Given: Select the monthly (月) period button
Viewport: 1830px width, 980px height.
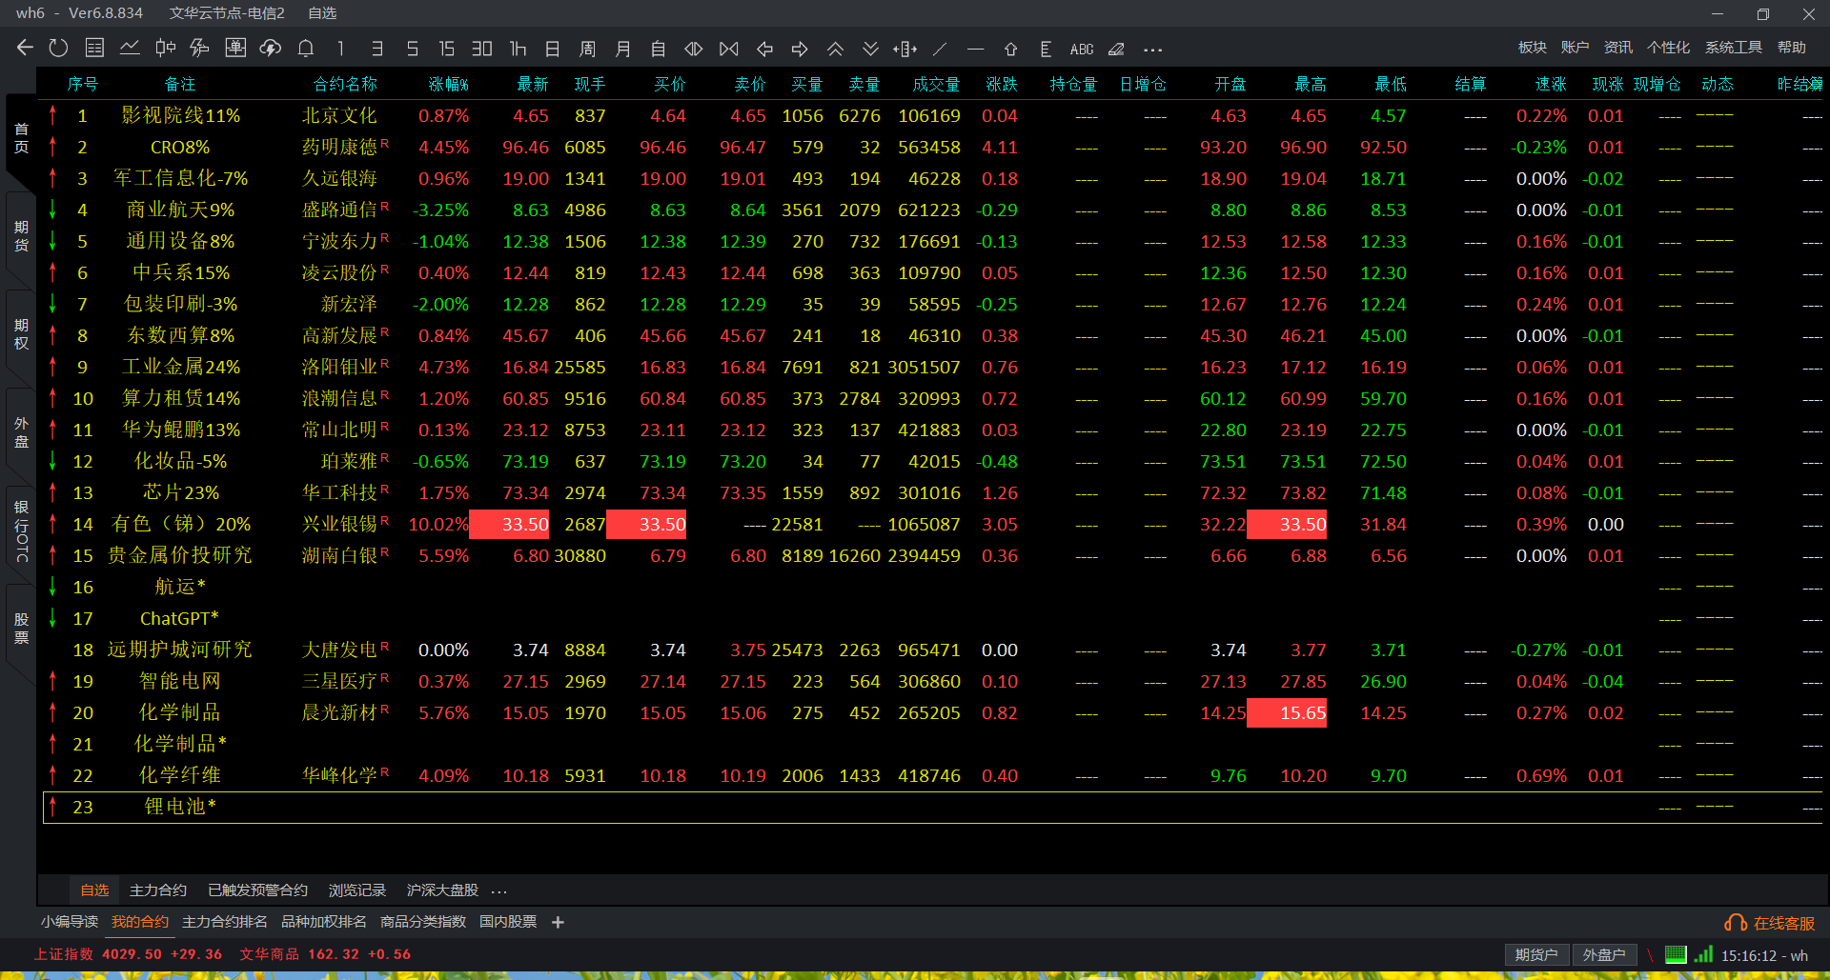Looking at the screenshot, I should 622,49.
